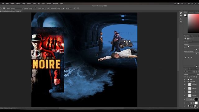Screen dimensions: 199x112
Task: Click the Gamma Correction slider handle
Action: click(197, 53)
